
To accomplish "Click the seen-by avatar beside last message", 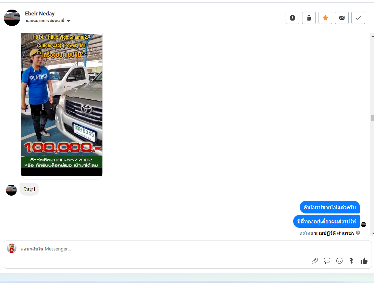I will pos(363,224).
